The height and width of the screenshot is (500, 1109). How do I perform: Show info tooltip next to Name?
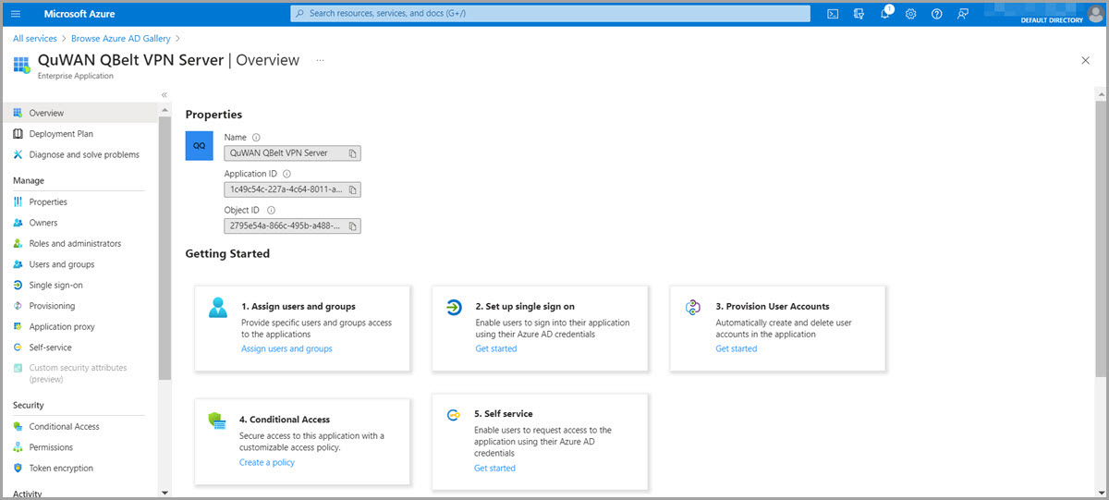point(256,138)
